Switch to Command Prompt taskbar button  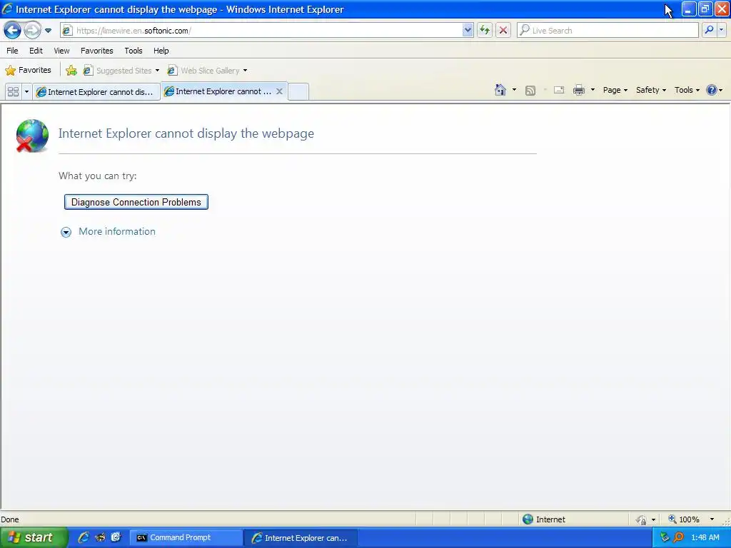tap(186, 538)
